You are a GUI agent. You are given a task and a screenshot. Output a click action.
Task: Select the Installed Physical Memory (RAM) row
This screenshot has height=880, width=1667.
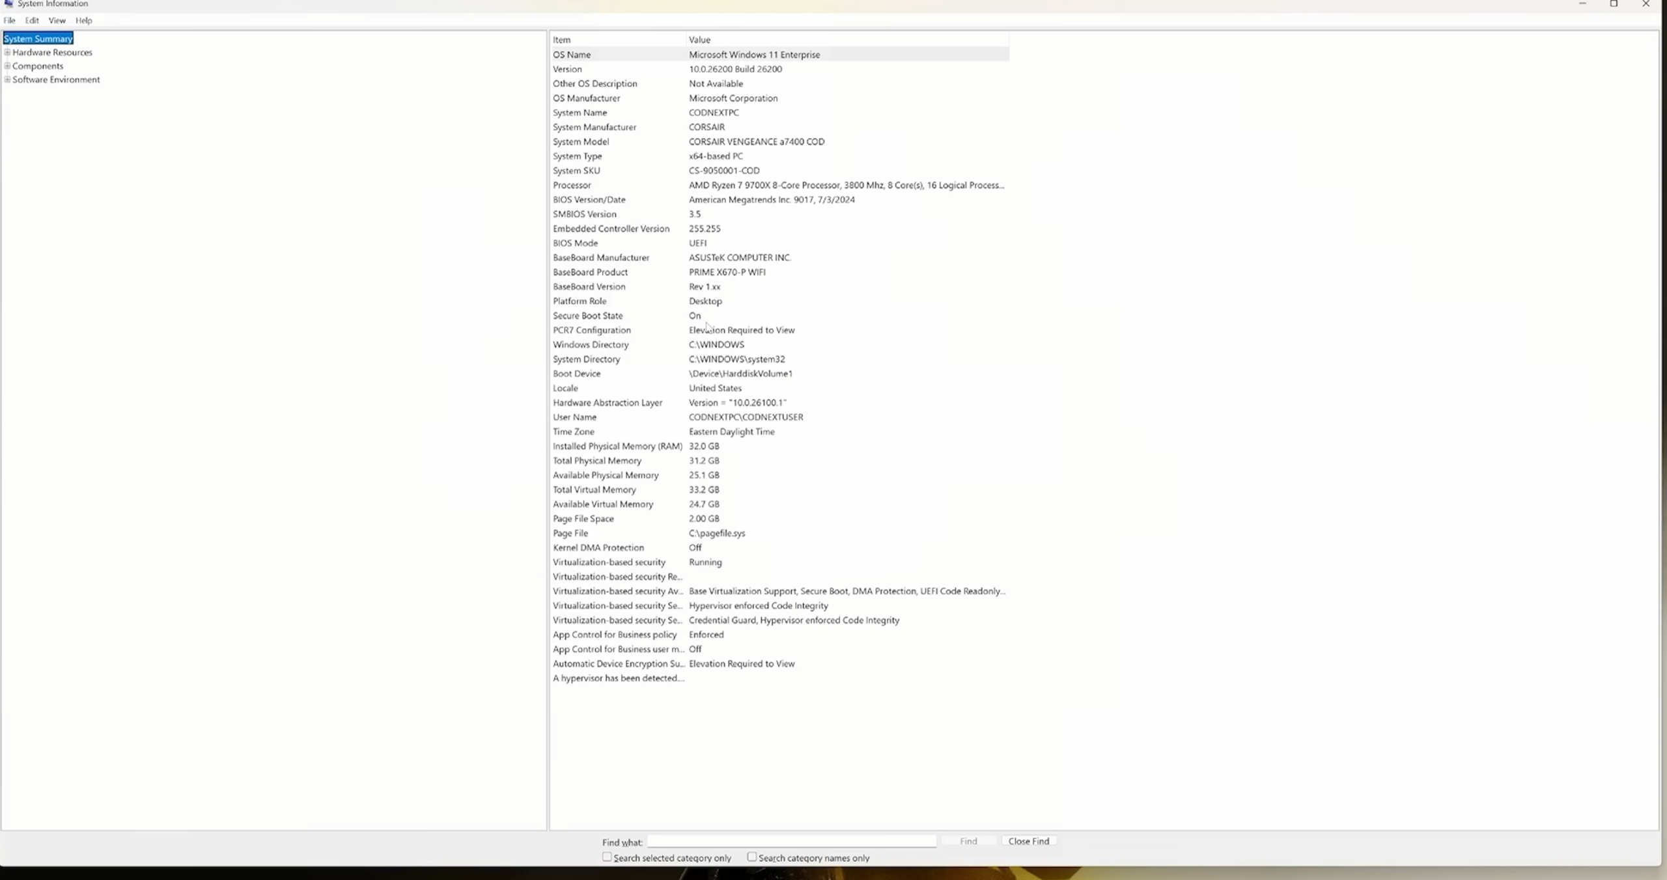[779, 446]
